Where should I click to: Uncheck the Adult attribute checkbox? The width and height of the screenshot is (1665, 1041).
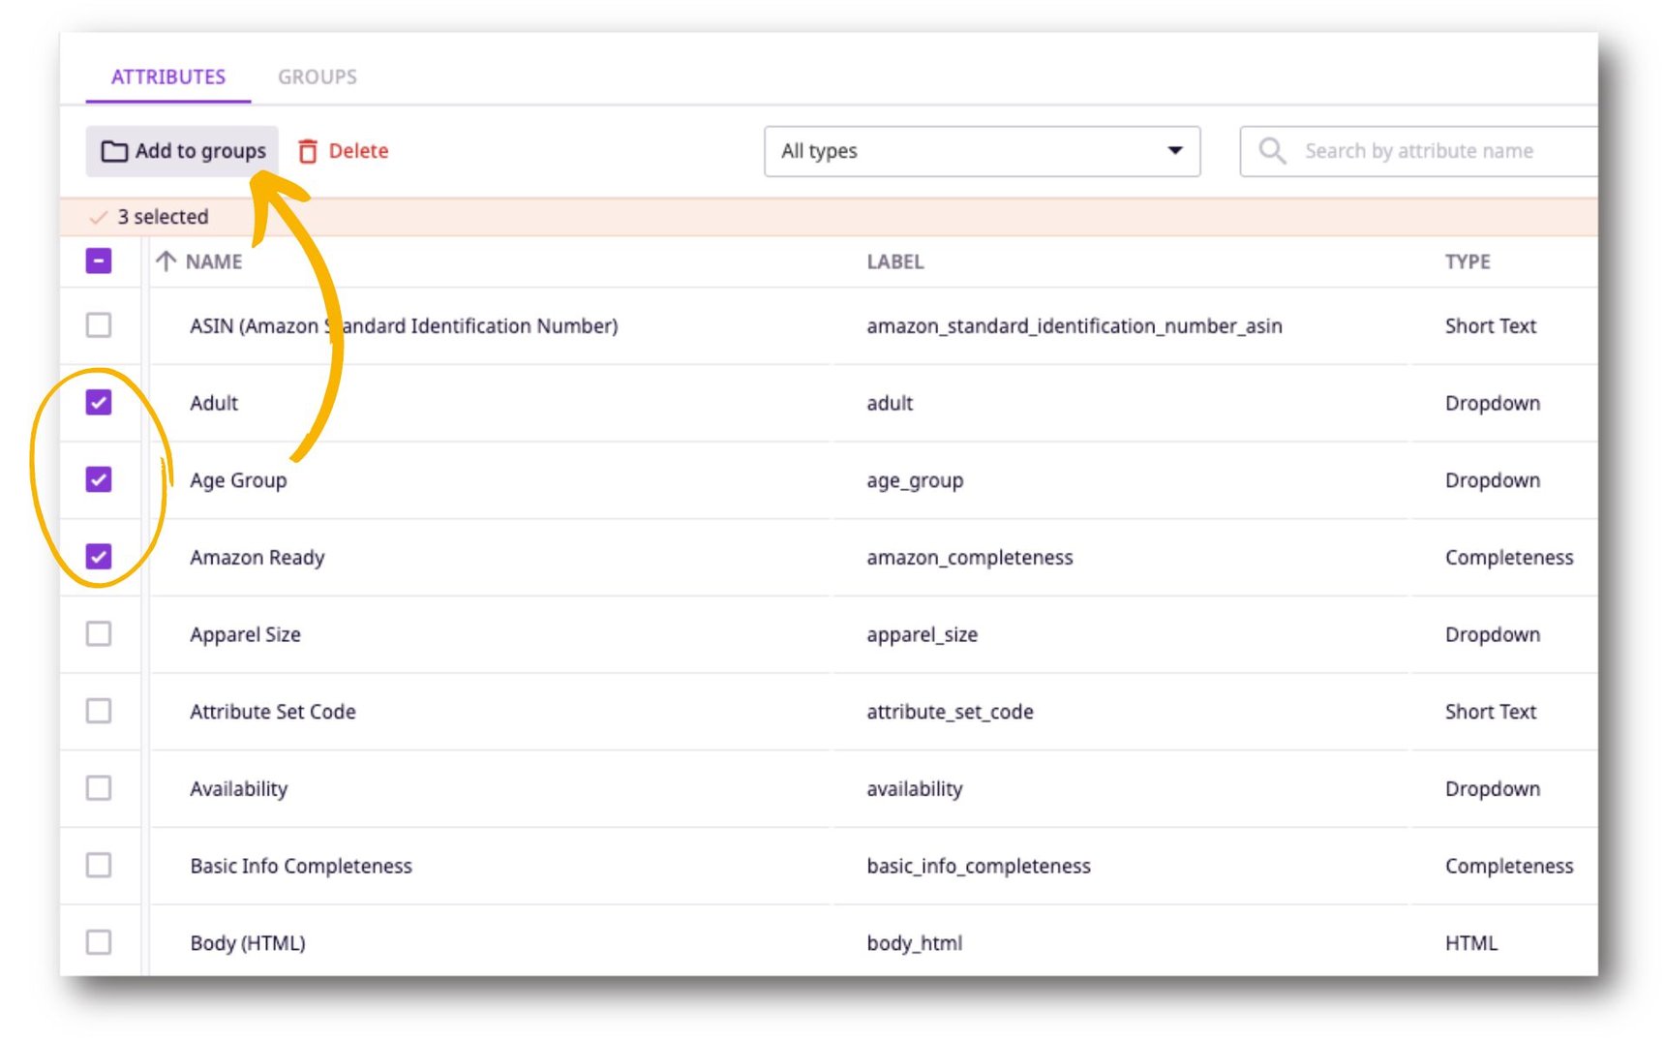[x=100, y=403]
